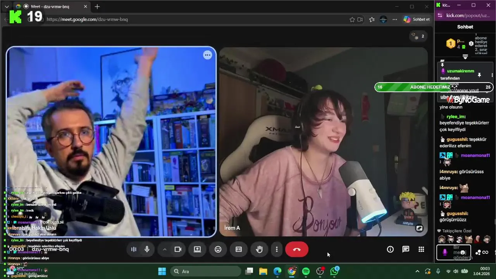The height and width of the screenshot is (279, 496).
Task: Open Copilot Sohbet et button
Action: tap(417, 19)
